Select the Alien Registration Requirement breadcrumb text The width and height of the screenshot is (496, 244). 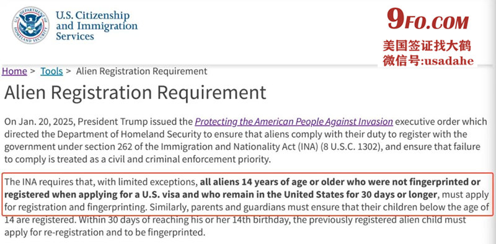[142, 71]
